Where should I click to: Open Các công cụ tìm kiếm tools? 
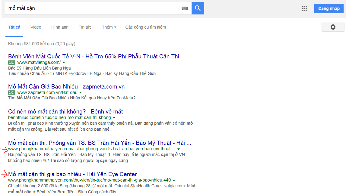coord(146,27)
